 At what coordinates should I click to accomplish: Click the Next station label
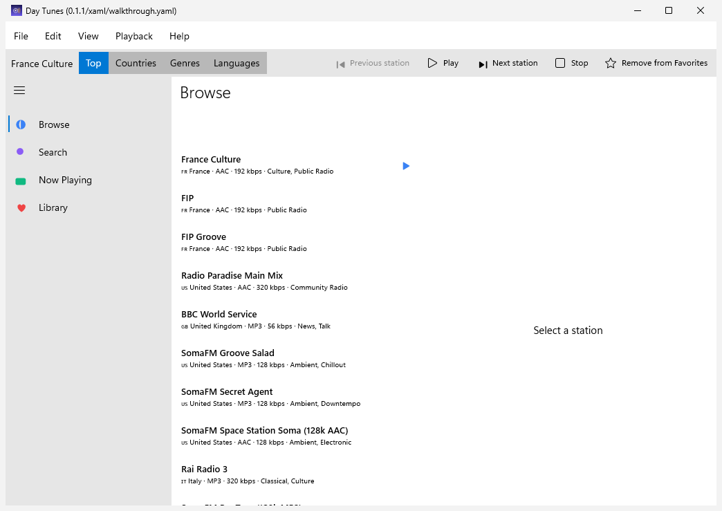coord(515,63)
